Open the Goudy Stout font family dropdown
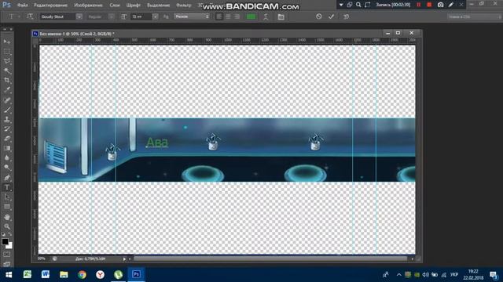Image resolution: width=503 pixels, height=282 pixels. 79,16
